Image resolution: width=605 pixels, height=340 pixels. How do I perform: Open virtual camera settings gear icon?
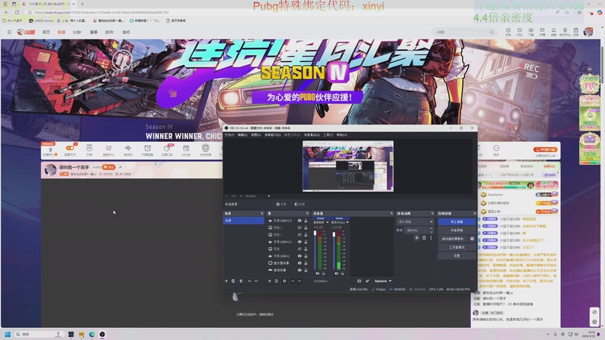click(x=472, y=239)
